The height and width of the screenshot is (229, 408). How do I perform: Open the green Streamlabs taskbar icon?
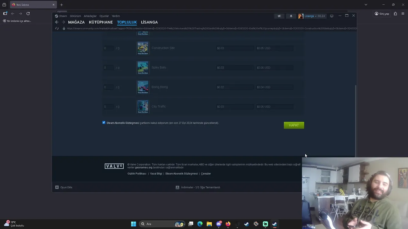(x=265, y=224)
